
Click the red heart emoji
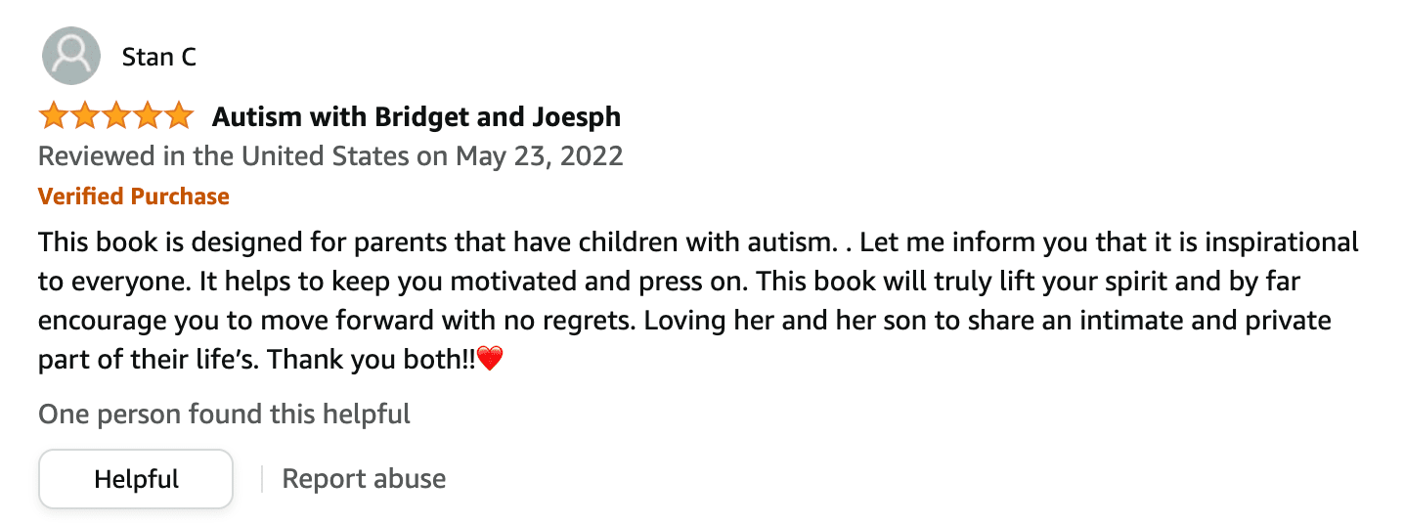[x=490, y=360]
